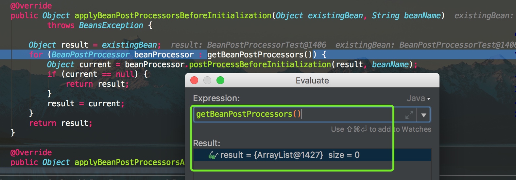Select the ArrayList@1427 result row
Image resolution: width=516 pixels, height=180 pixels.
tap(289, 155)
